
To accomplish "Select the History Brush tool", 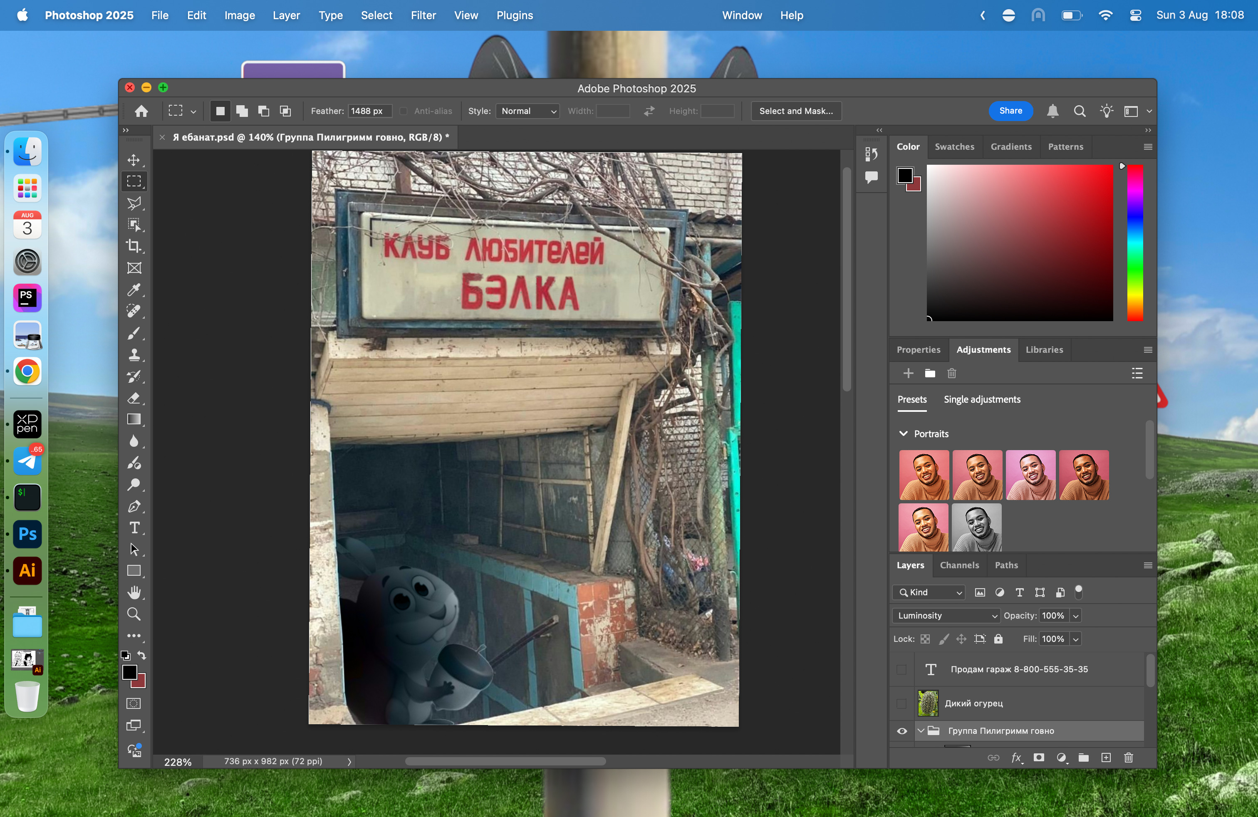I will click(x=134, y=376).
